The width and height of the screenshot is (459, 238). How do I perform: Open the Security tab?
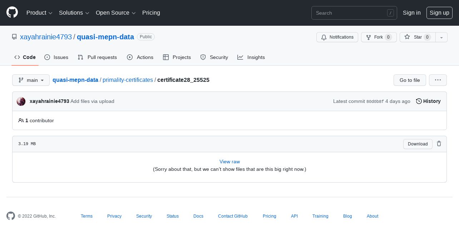click(x=214, y=57)
